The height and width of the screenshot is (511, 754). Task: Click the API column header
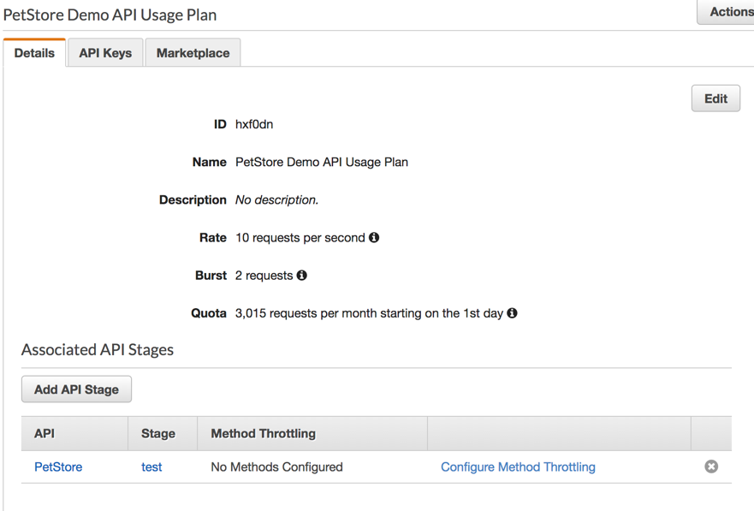click(45, 434)
